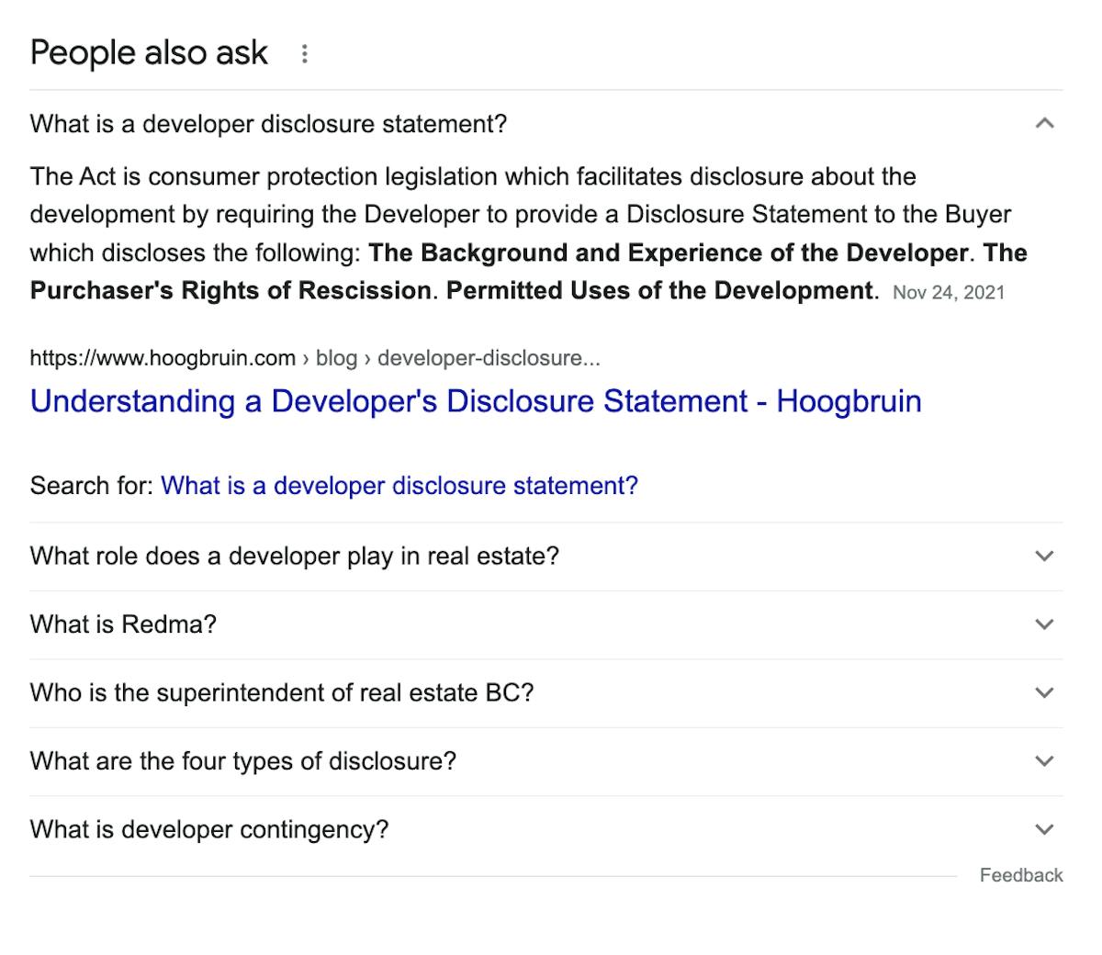This screenshot has width=1102, height=955.
Task: Open the hoogbruin.com breadcrumb URL
Action: 160,358
